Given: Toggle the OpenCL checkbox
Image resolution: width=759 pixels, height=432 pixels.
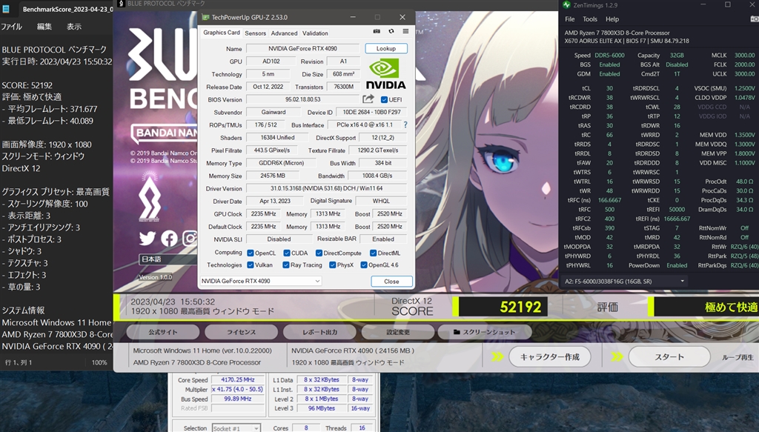Looking at the screenshot, I should coord(251,253).
